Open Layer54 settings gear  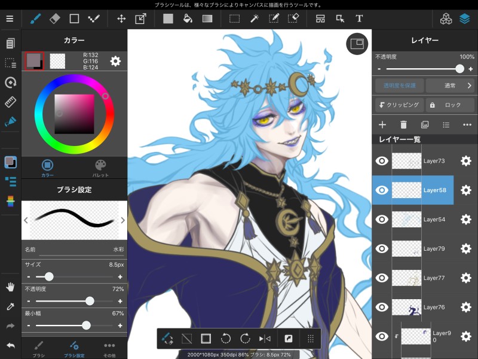pyautogui.click(x=466, y=220)
